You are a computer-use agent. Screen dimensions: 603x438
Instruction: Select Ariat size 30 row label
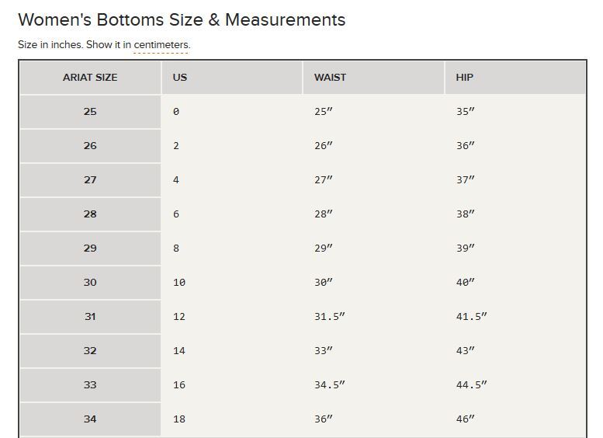pos(90,283)
